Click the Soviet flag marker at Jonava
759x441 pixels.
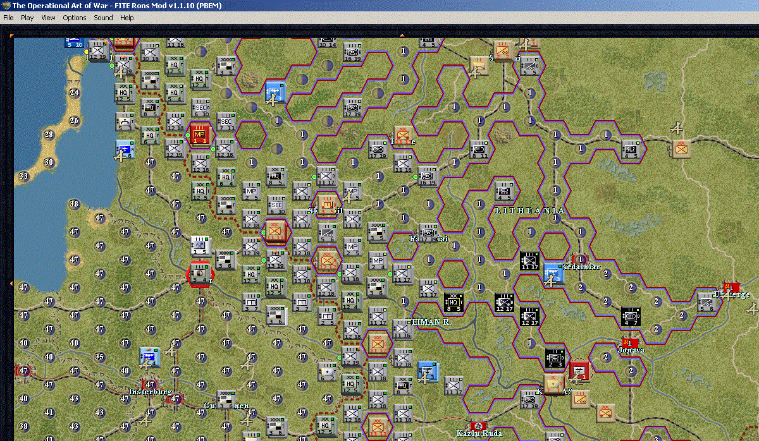pyautogui.click(x=629, y=342)
